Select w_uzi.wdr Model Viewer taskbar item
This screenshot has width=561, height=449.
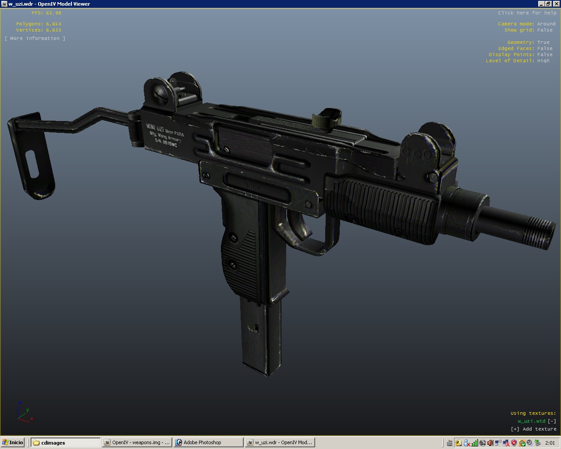tap(280, 442)
